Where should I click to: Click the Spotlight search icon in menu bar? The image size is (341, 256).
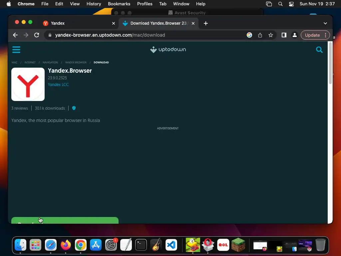[280, 4]
